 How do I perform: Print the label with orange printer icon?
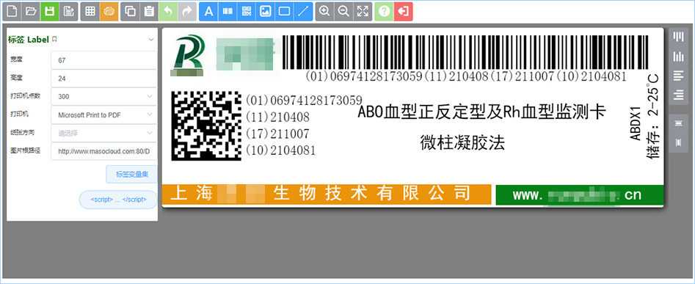pos(109,12)
